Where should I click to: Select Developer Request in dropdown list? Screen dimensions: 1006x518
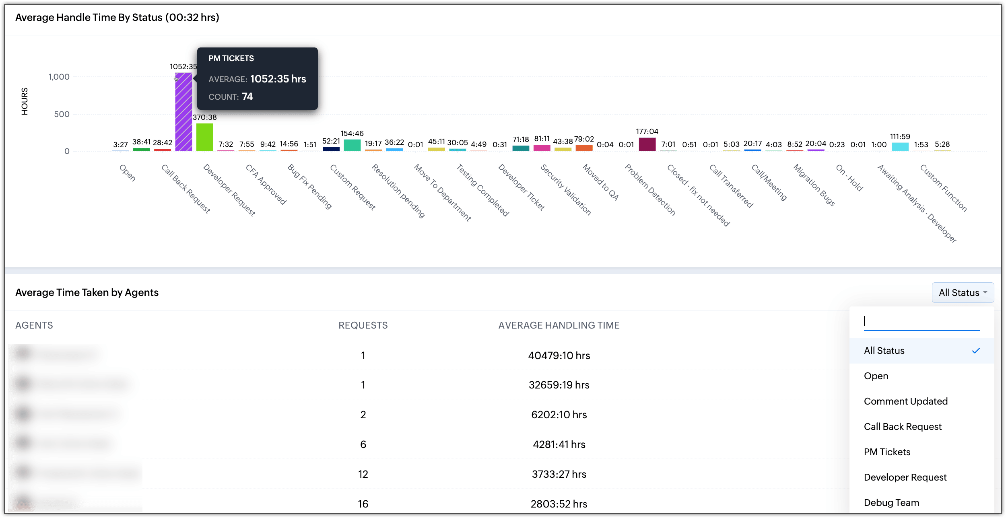pos(905,477)
